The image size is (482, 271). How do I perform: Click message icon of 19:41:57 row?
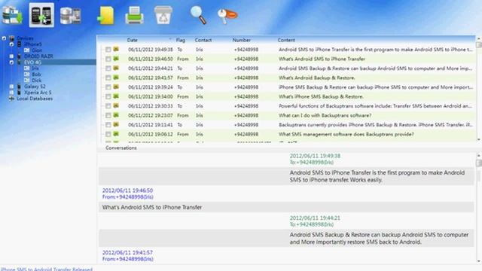pos(116,78)
